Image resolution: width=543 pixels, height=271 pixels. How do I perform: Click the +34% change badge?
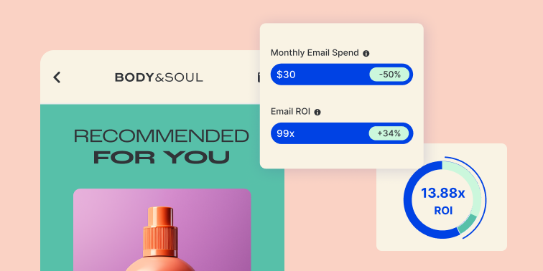389,133
